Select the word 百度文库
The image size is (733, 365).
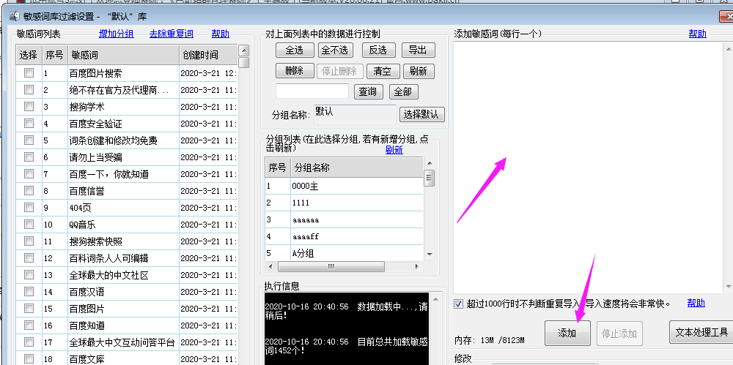[86, 359]
